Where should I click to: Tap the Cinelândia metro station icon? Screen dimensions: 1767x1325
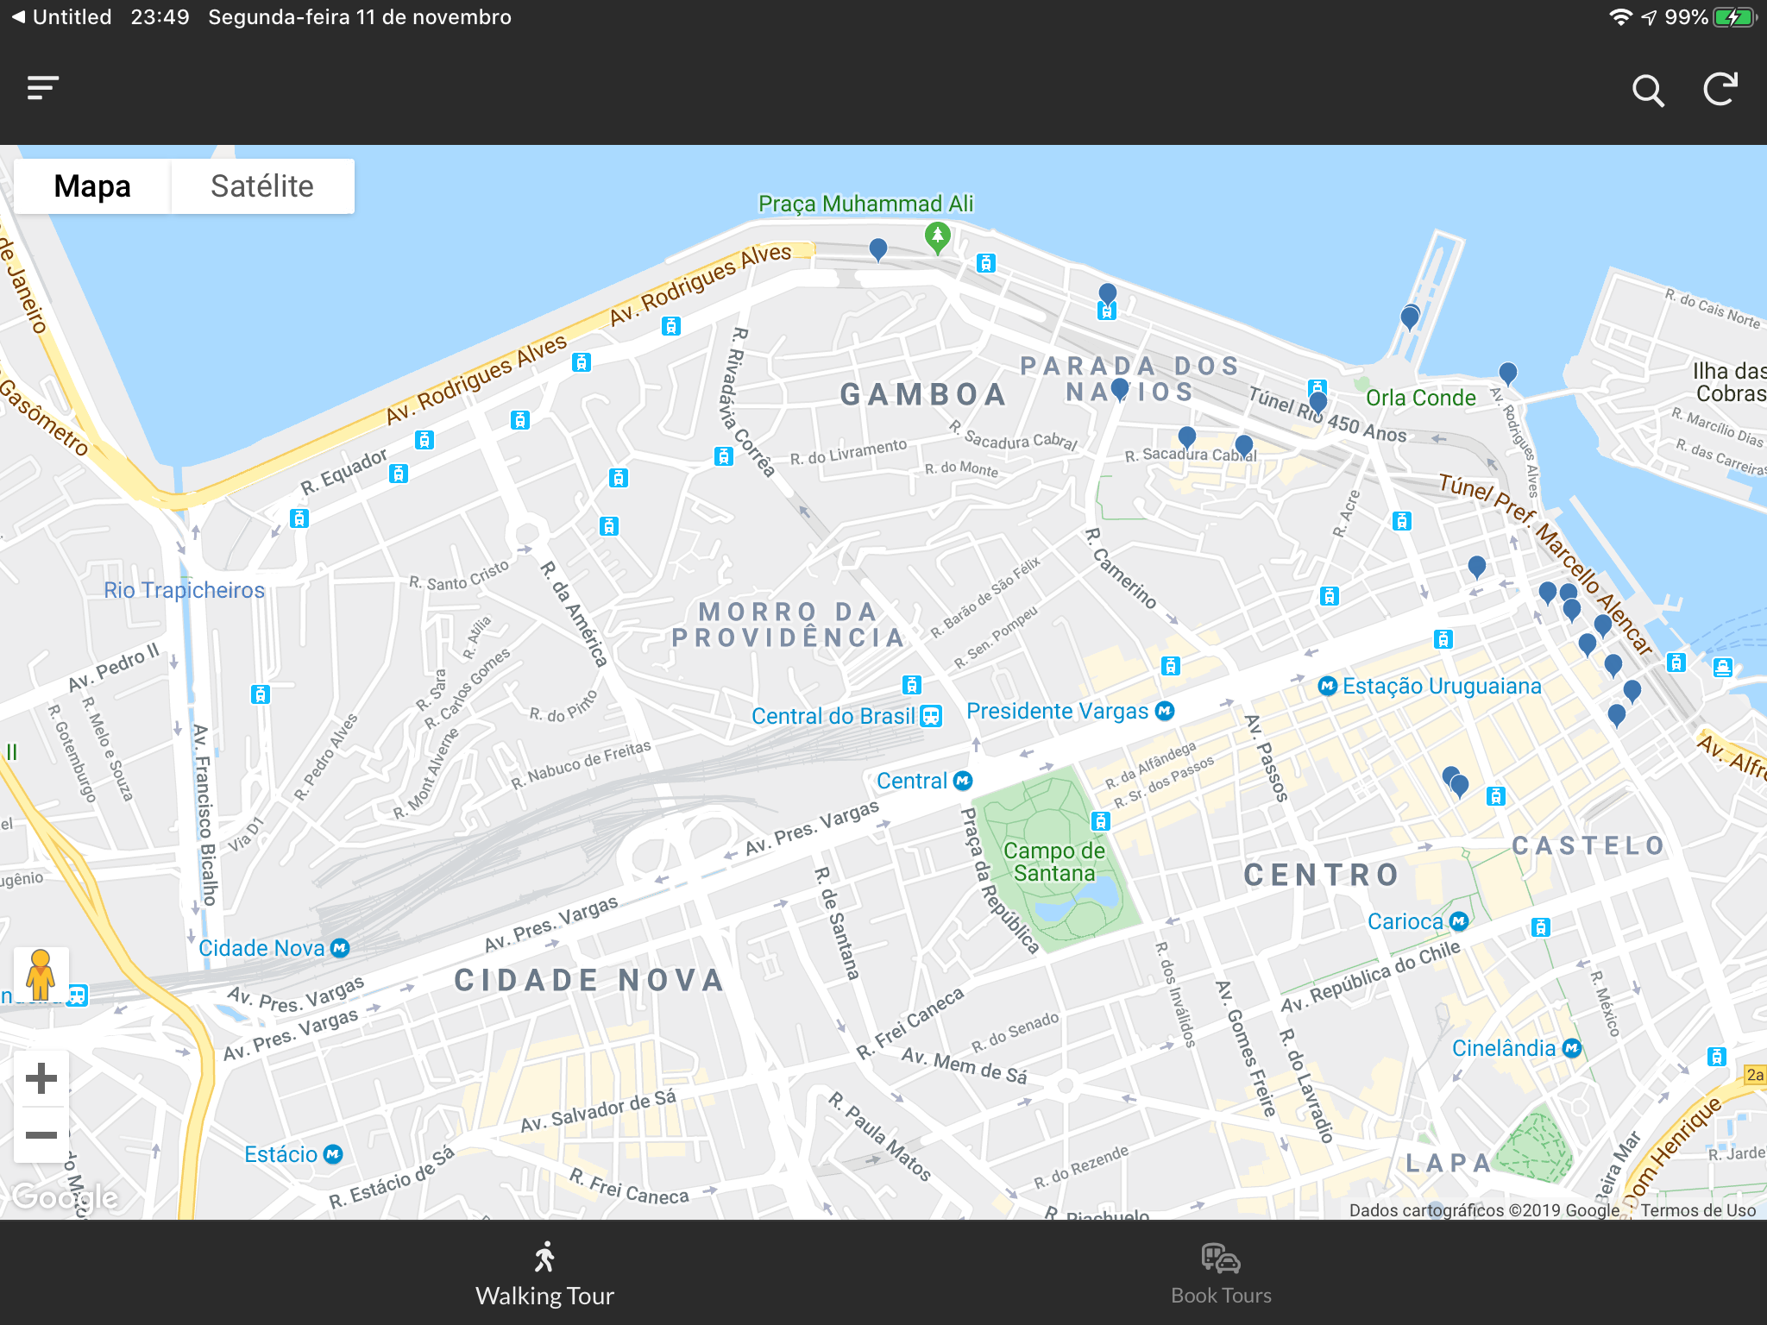point(1572,1048)
